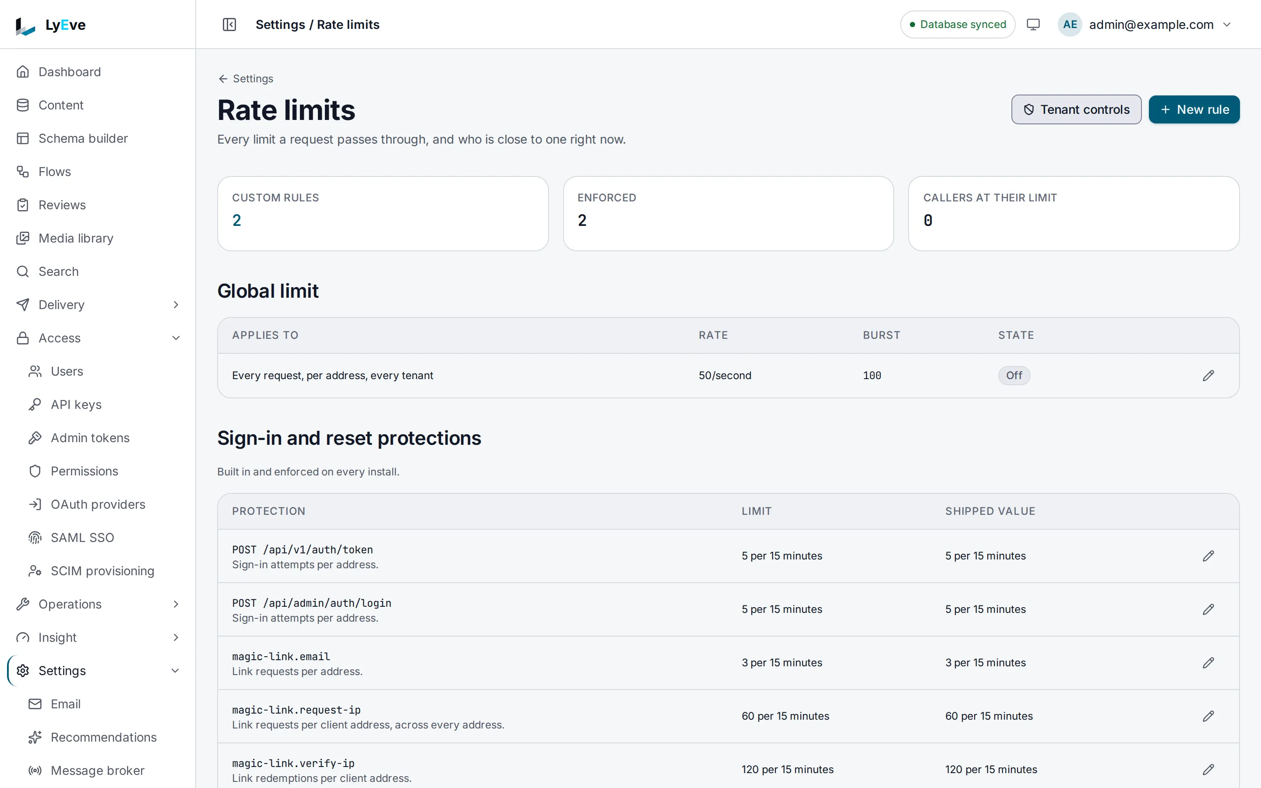This screenshot has width=1261, height=788.
Task: Create a New rule
Action: point(1194,109)
